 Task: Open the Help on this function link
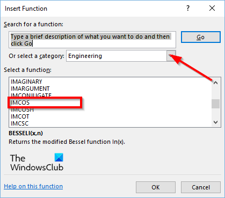click(x=33, y=186)
